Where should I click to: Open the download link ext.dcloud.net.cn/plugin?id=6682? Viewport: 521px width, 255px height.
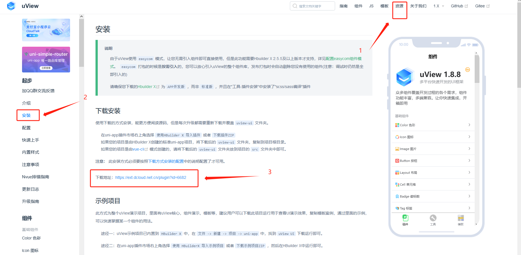[151, 177]
